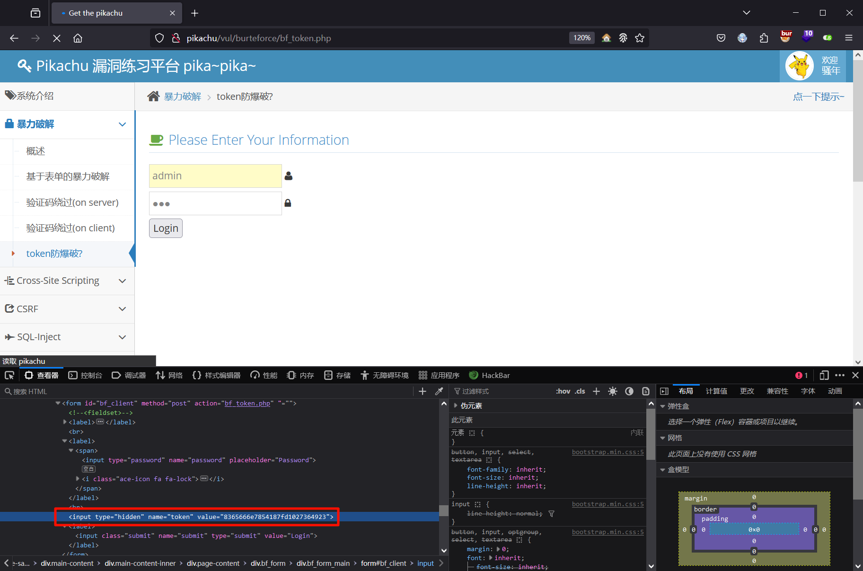The width and height of the screenshot is (863, 571).
Task: Open bootstrap.min.css:5 link for input rule
Action: [x=608, y=504]
